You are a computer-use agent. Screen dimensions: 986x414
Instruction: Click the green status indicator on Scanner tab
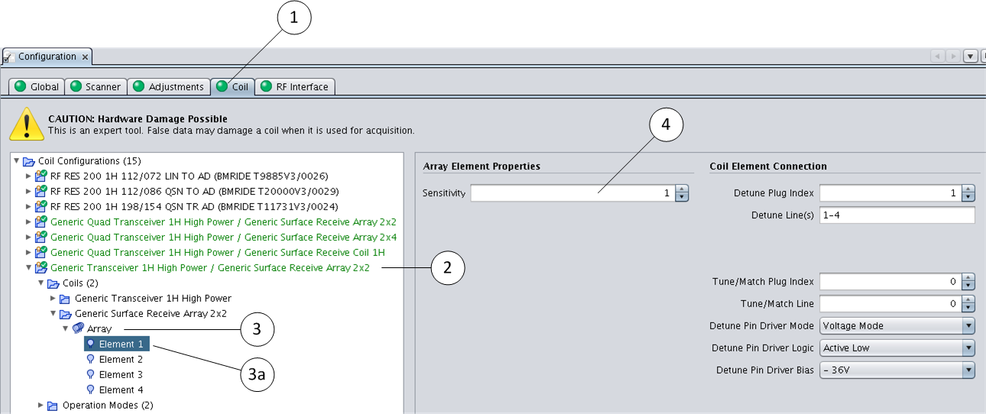tap(76, 86)
